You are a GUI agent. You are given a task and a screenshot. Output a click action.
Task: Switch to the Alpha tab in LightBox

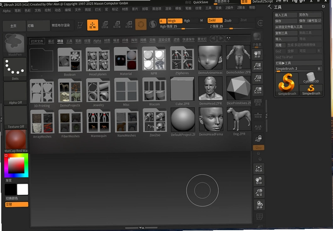tap(97, 41)
